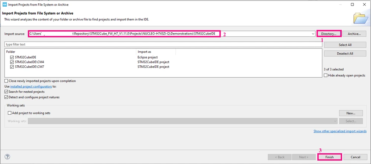Enable Add project to working sets
The image size is (371, 164).
10,113
